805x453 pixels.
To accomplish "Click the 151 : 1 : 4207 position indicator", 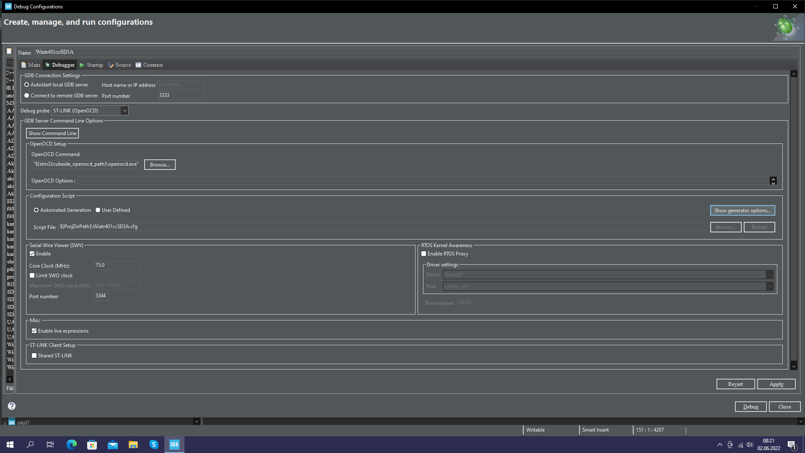I will point(650,430).
